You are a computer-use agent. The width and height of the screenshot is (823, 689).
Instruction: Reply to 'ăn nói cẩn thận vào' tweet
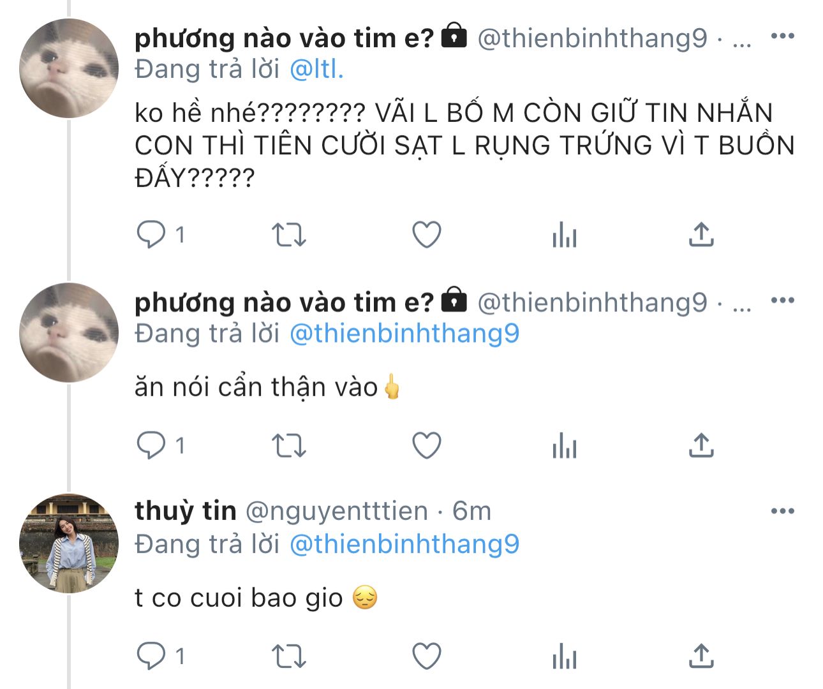(151, 445)
